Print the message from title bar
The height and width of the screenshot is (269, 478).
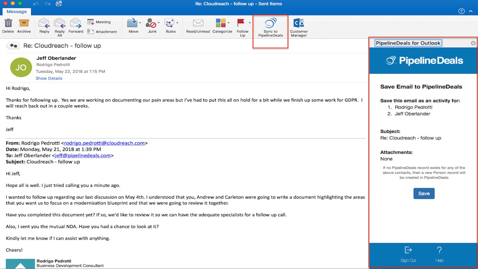(59, 4)
